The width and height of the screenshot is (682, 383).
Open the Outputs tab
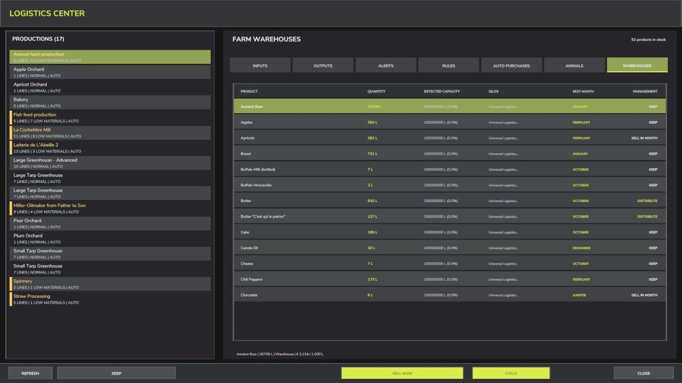[x=323, y=65]
